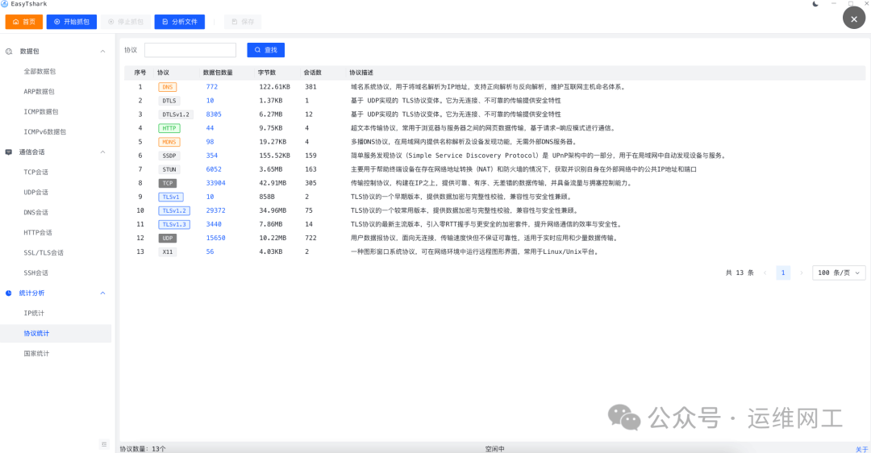
Task: Click the TLSv1.3 protocol tag
Action: [x=174, y=224]
